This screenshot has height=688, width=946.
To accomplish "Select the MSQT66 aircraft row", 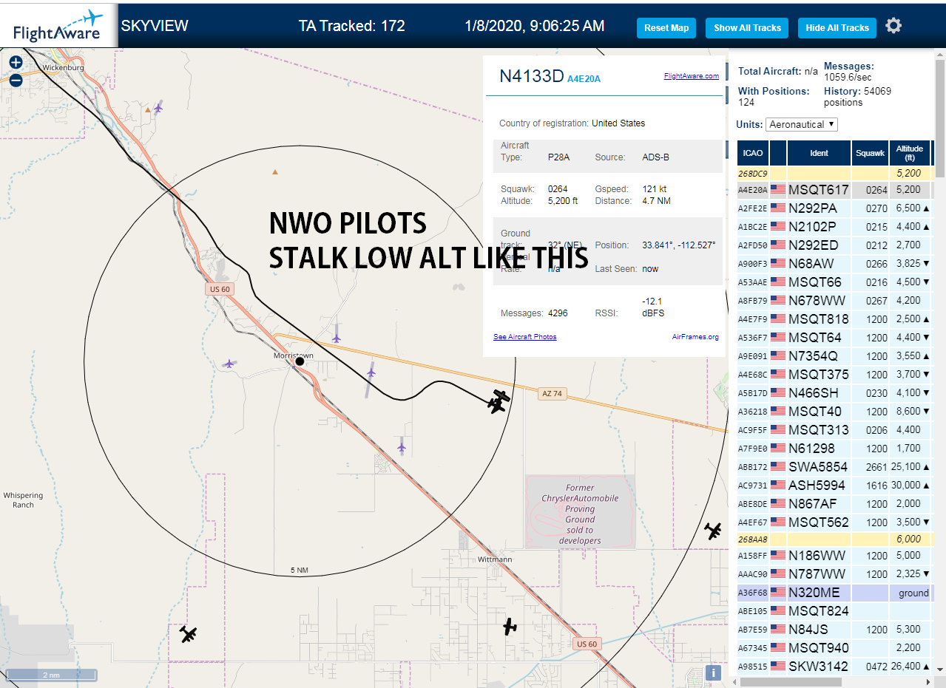I will click(x=836, y=282).
